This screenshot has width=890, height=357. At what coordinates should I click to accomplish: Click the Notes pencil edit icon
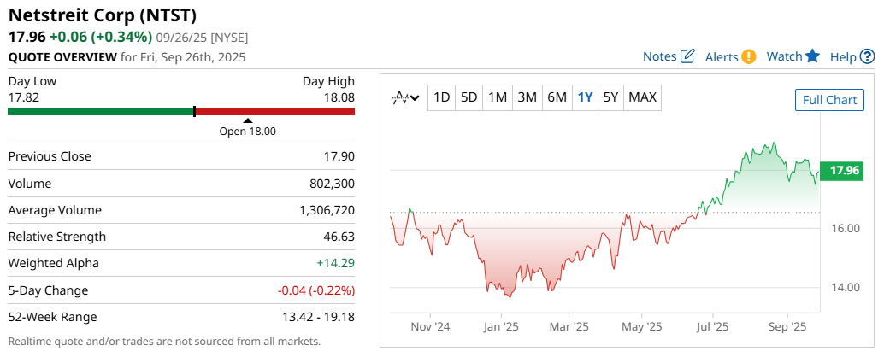pos(687,56)
